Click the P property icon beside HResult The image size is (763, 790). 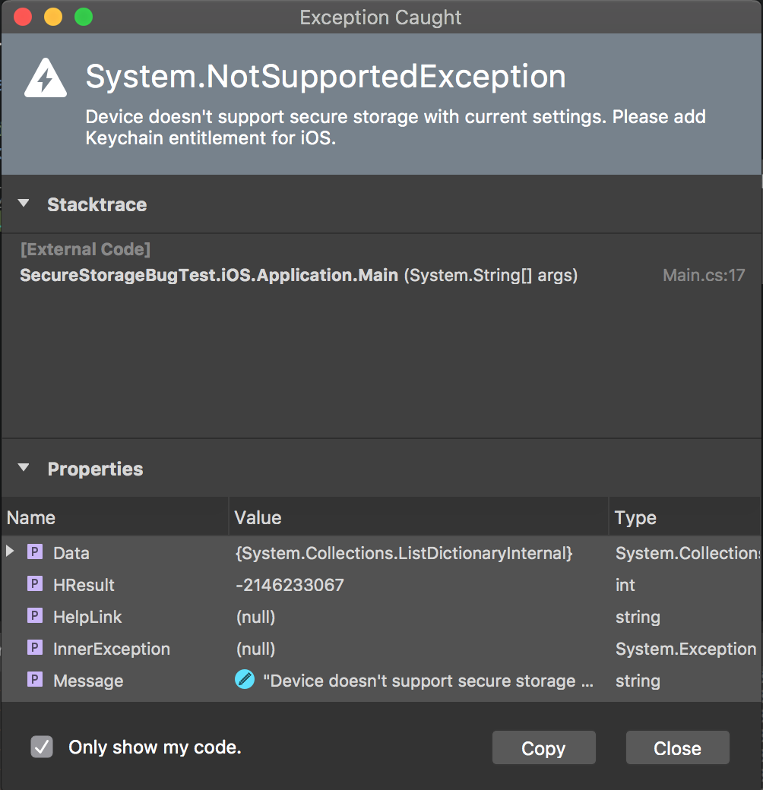click(34, 585)
